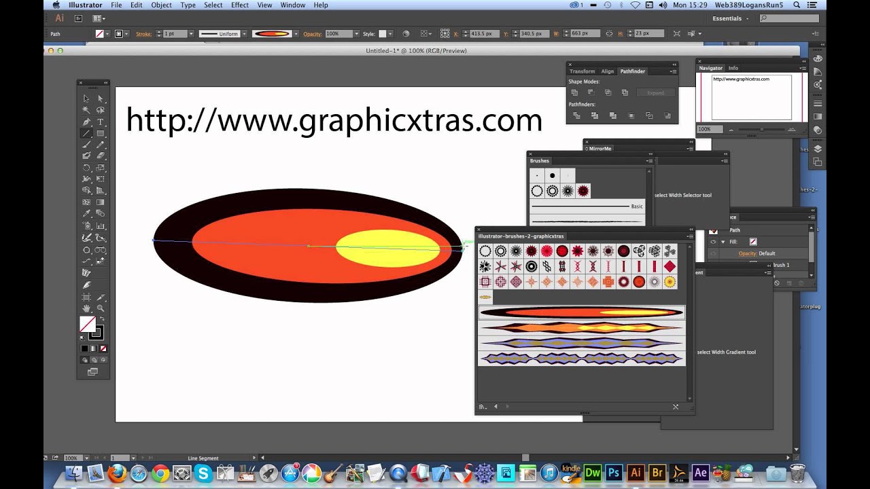Viewport: 870px width, 489px height.
Task: Pick the Line Segment tool
Action: [x=86, y=133]
